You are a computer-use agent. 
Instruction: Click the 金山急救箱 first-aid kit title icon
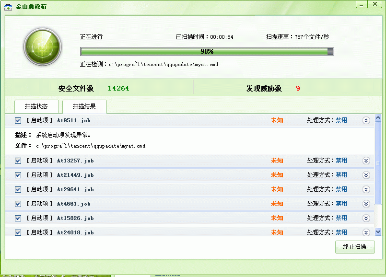(8, 7)
